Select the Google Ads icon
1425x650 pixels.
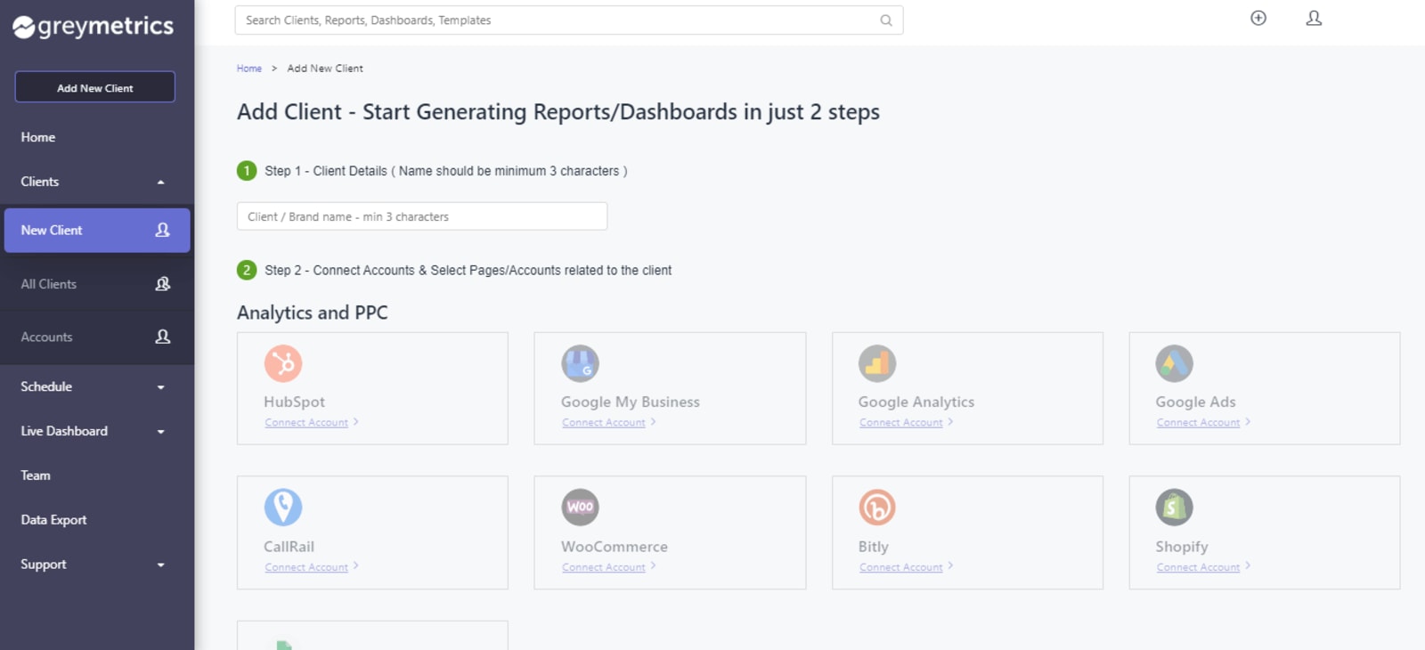(1175, 363)
